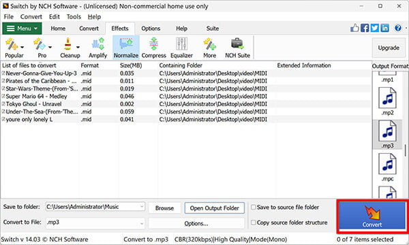Toggle checkbox for Star-Wars-Theme file
This screenshot has height=245, width=409.
coord(3,88)
